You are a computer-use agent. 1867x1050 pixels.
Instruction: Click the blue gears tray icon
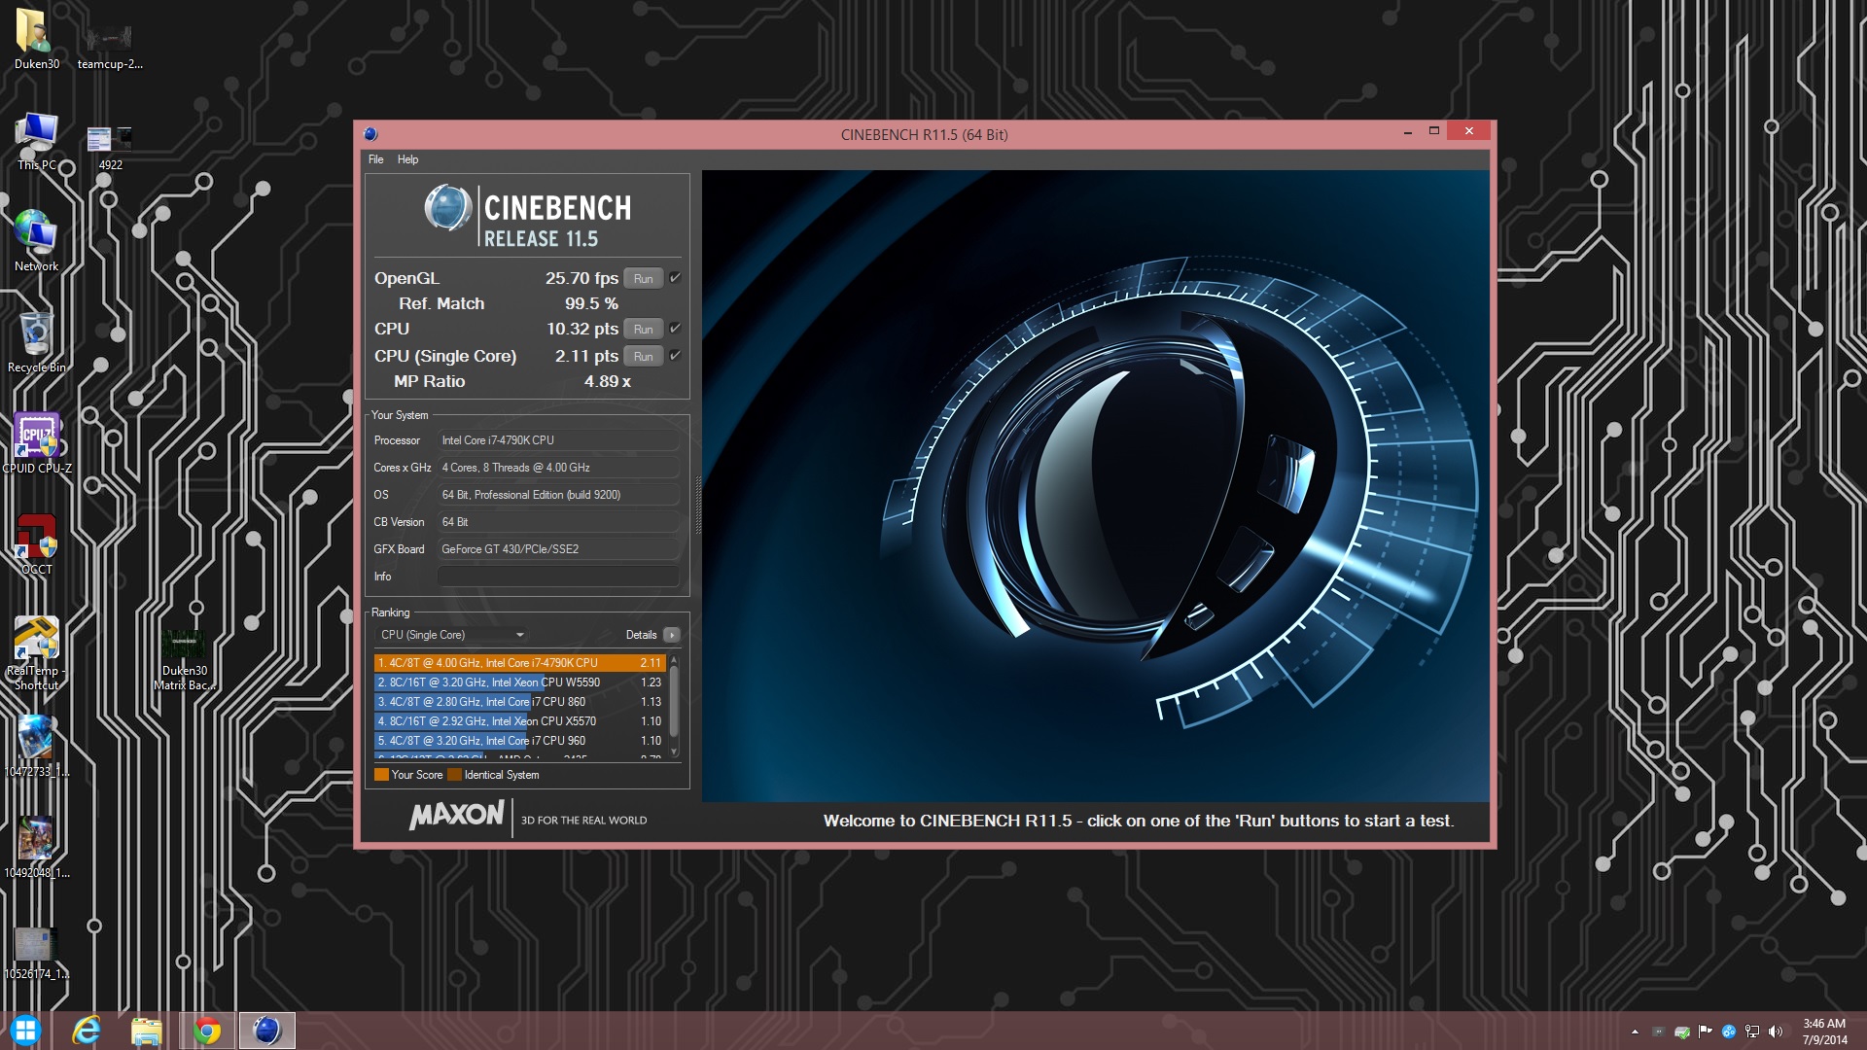coord(1729,1032)
